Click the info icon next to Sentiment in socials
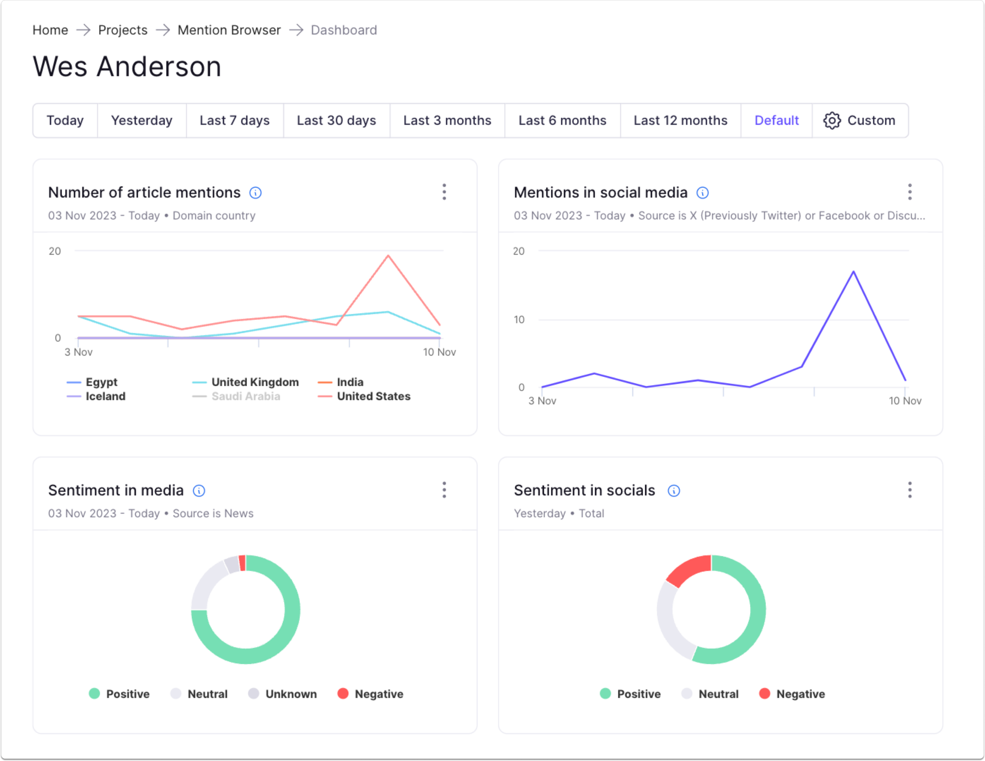The width and height of the screenshot is (985, 761). [x=674, y=490]
